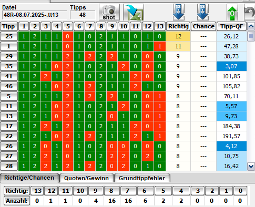Click column header 13
The height and width of the screenshot is (207, 255).
pos(160,26)
